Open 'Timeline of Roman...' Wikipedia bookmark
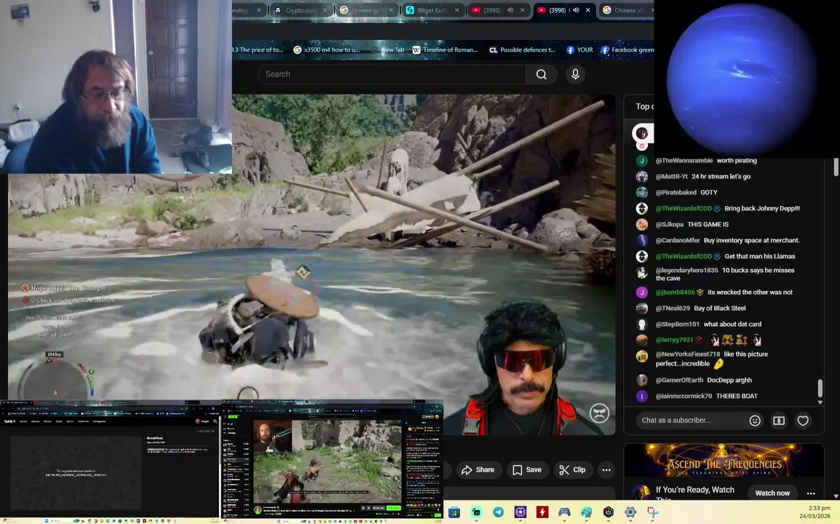 pos(445,49)
